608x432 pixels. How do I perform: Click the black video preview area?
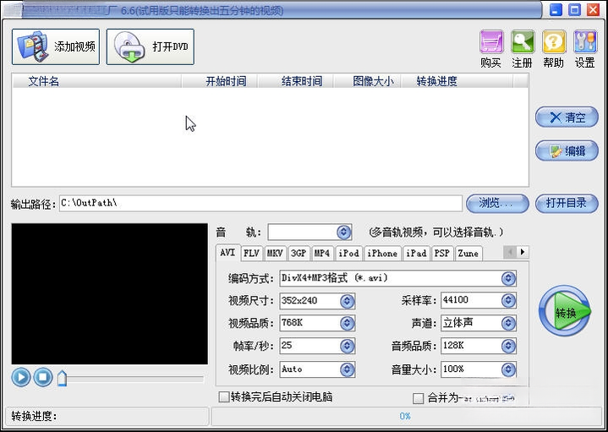point(109,293)
